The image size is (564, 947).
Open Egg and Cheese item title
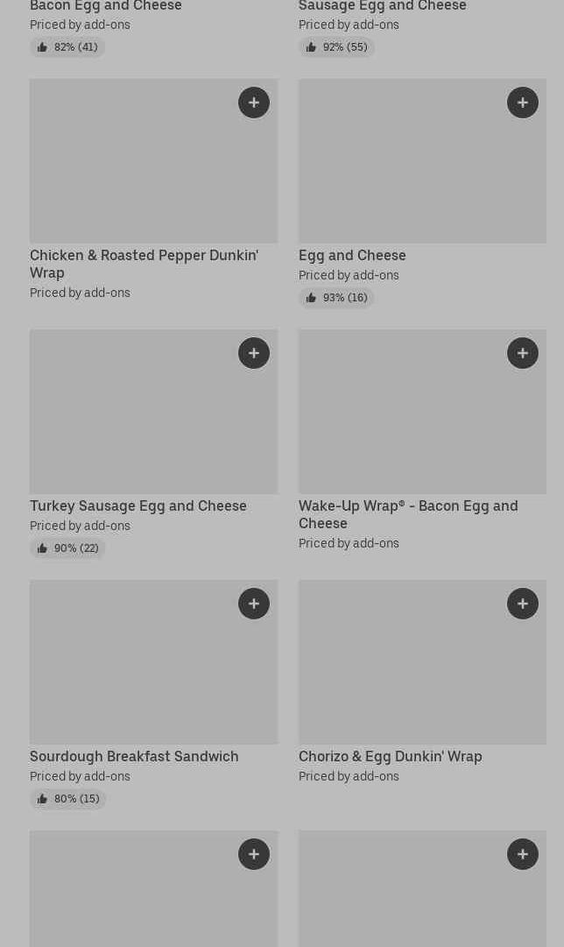[x=352, y=255]
